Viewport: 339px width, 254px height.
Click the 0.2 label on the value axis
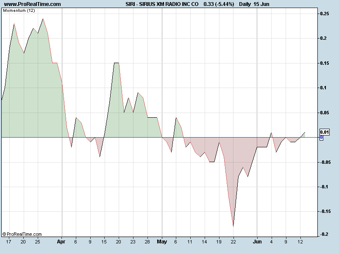pos(323,38)
